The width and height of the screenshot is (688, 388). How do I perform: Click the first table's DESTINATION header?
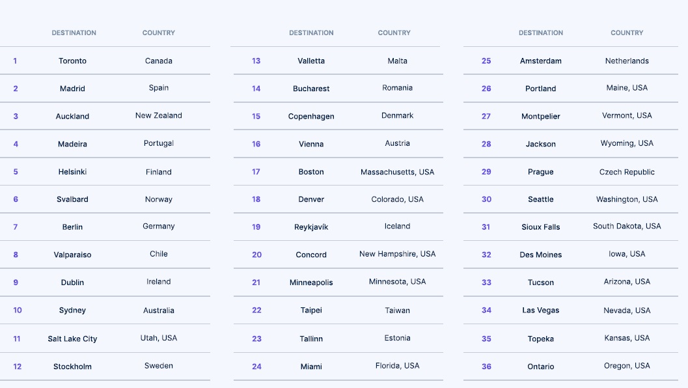[x=74, y=33]
